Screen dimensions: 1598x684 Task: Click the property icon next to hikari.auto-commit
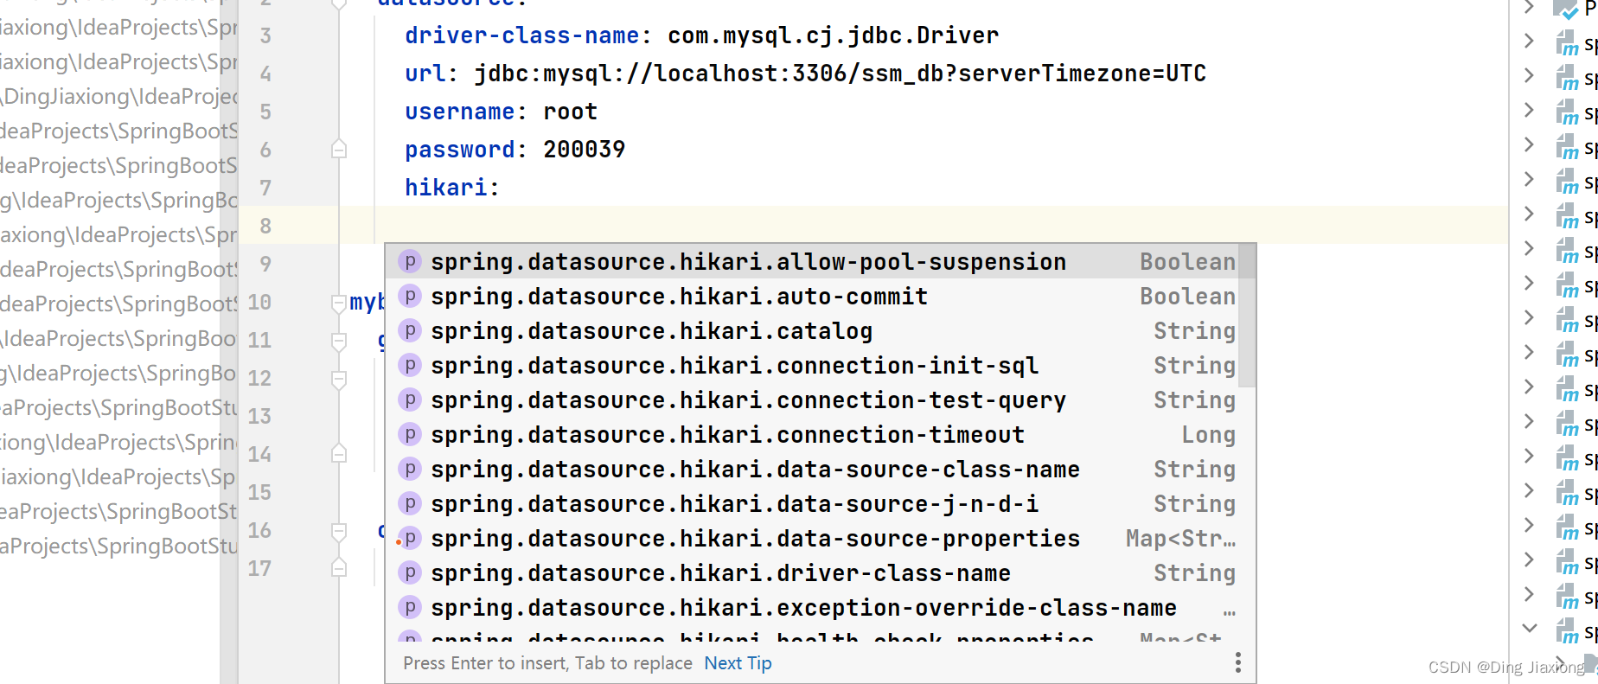(x=410, y=296)
